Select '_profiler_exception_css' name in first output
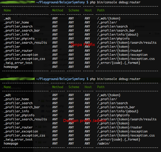Image resolution: width=161 pixels, height=152 pixels. pyautogui.click(x=24, y=59)
